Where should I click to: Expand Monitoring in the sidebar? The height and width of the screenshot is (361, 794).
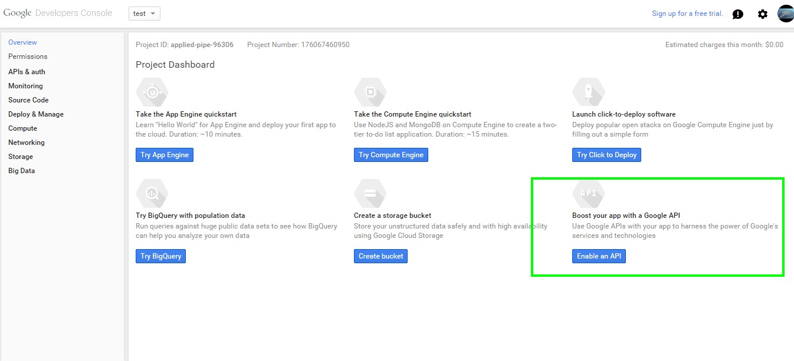(x=25, y=86)
